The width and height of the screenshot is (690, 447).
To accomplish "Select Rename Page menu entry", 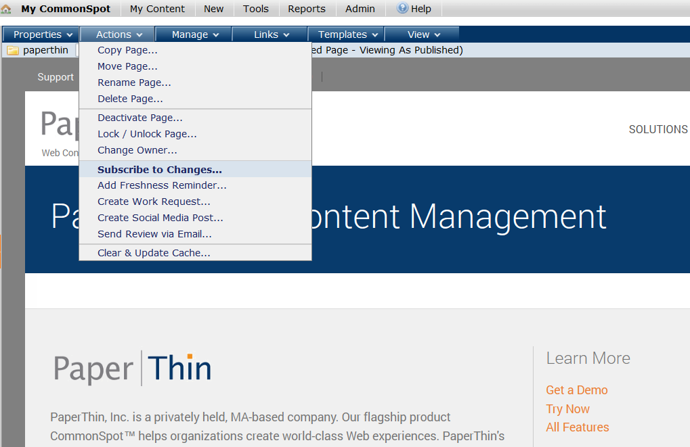I will pos(196,83).
